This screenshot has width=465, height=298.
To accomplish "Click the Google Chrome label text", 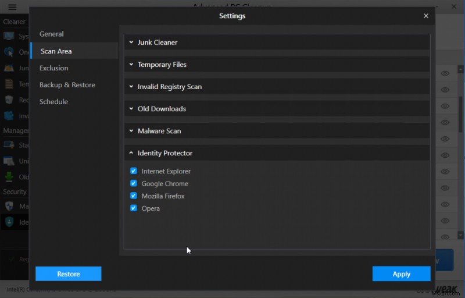I will coord(165,184).
